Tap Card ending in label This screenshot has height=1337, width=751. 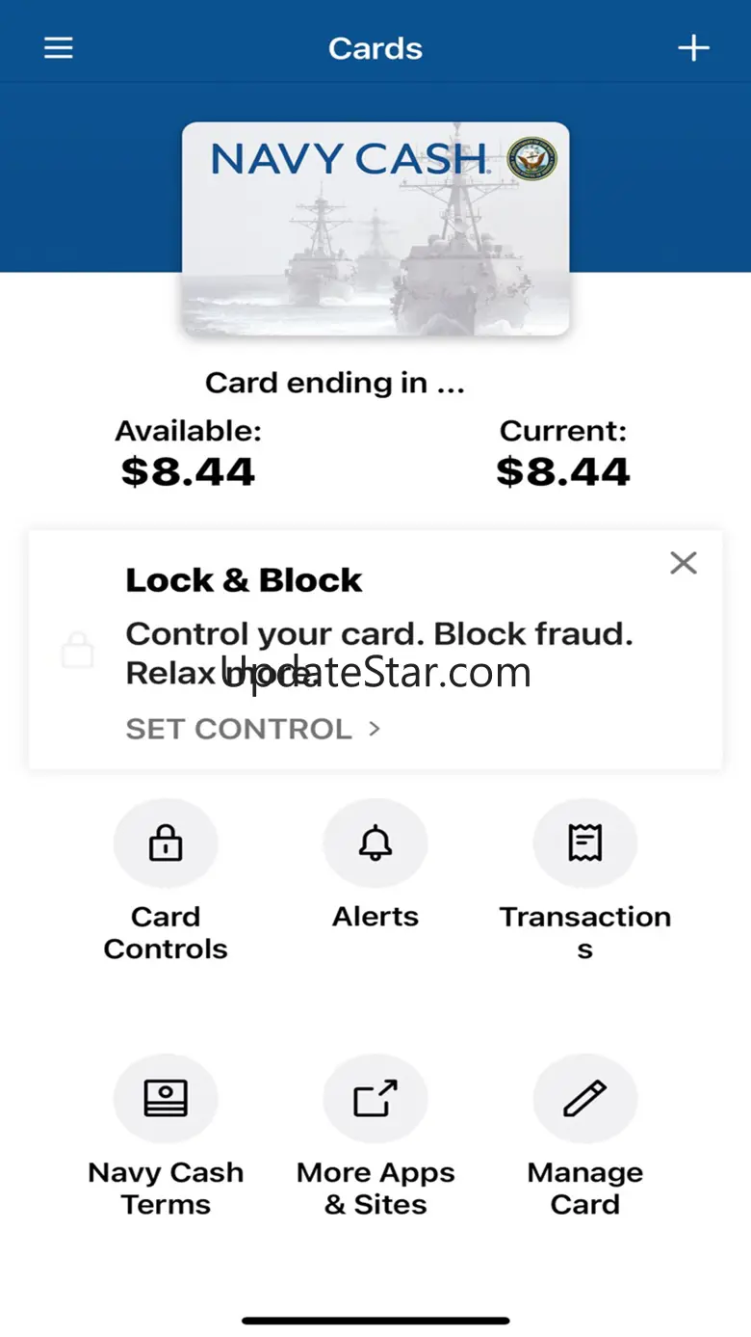click(335, 383)
